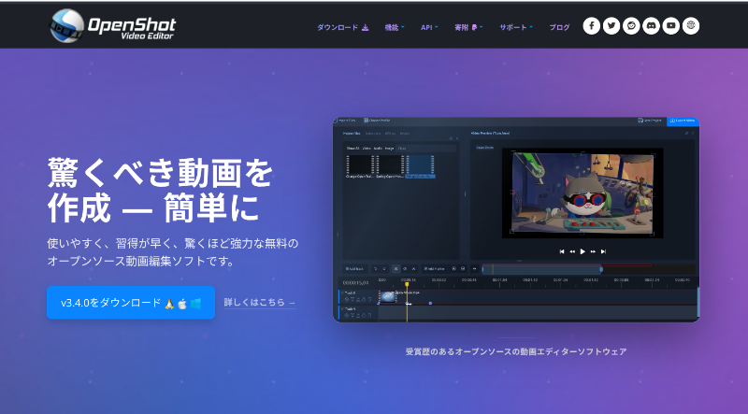Select the clip thumbnail on Track 5
This screenshot has width=748, height=414.
[x=388, y=296]
